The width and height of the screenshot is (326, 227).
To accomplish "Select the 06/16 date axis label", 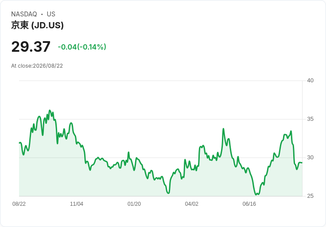I will pos(249,204).
